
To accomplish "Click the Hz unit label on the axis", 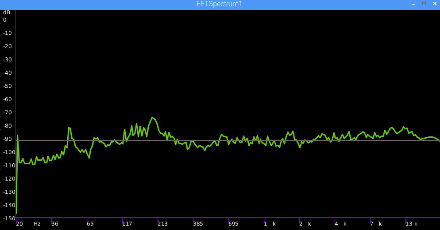I will [37, 224].
